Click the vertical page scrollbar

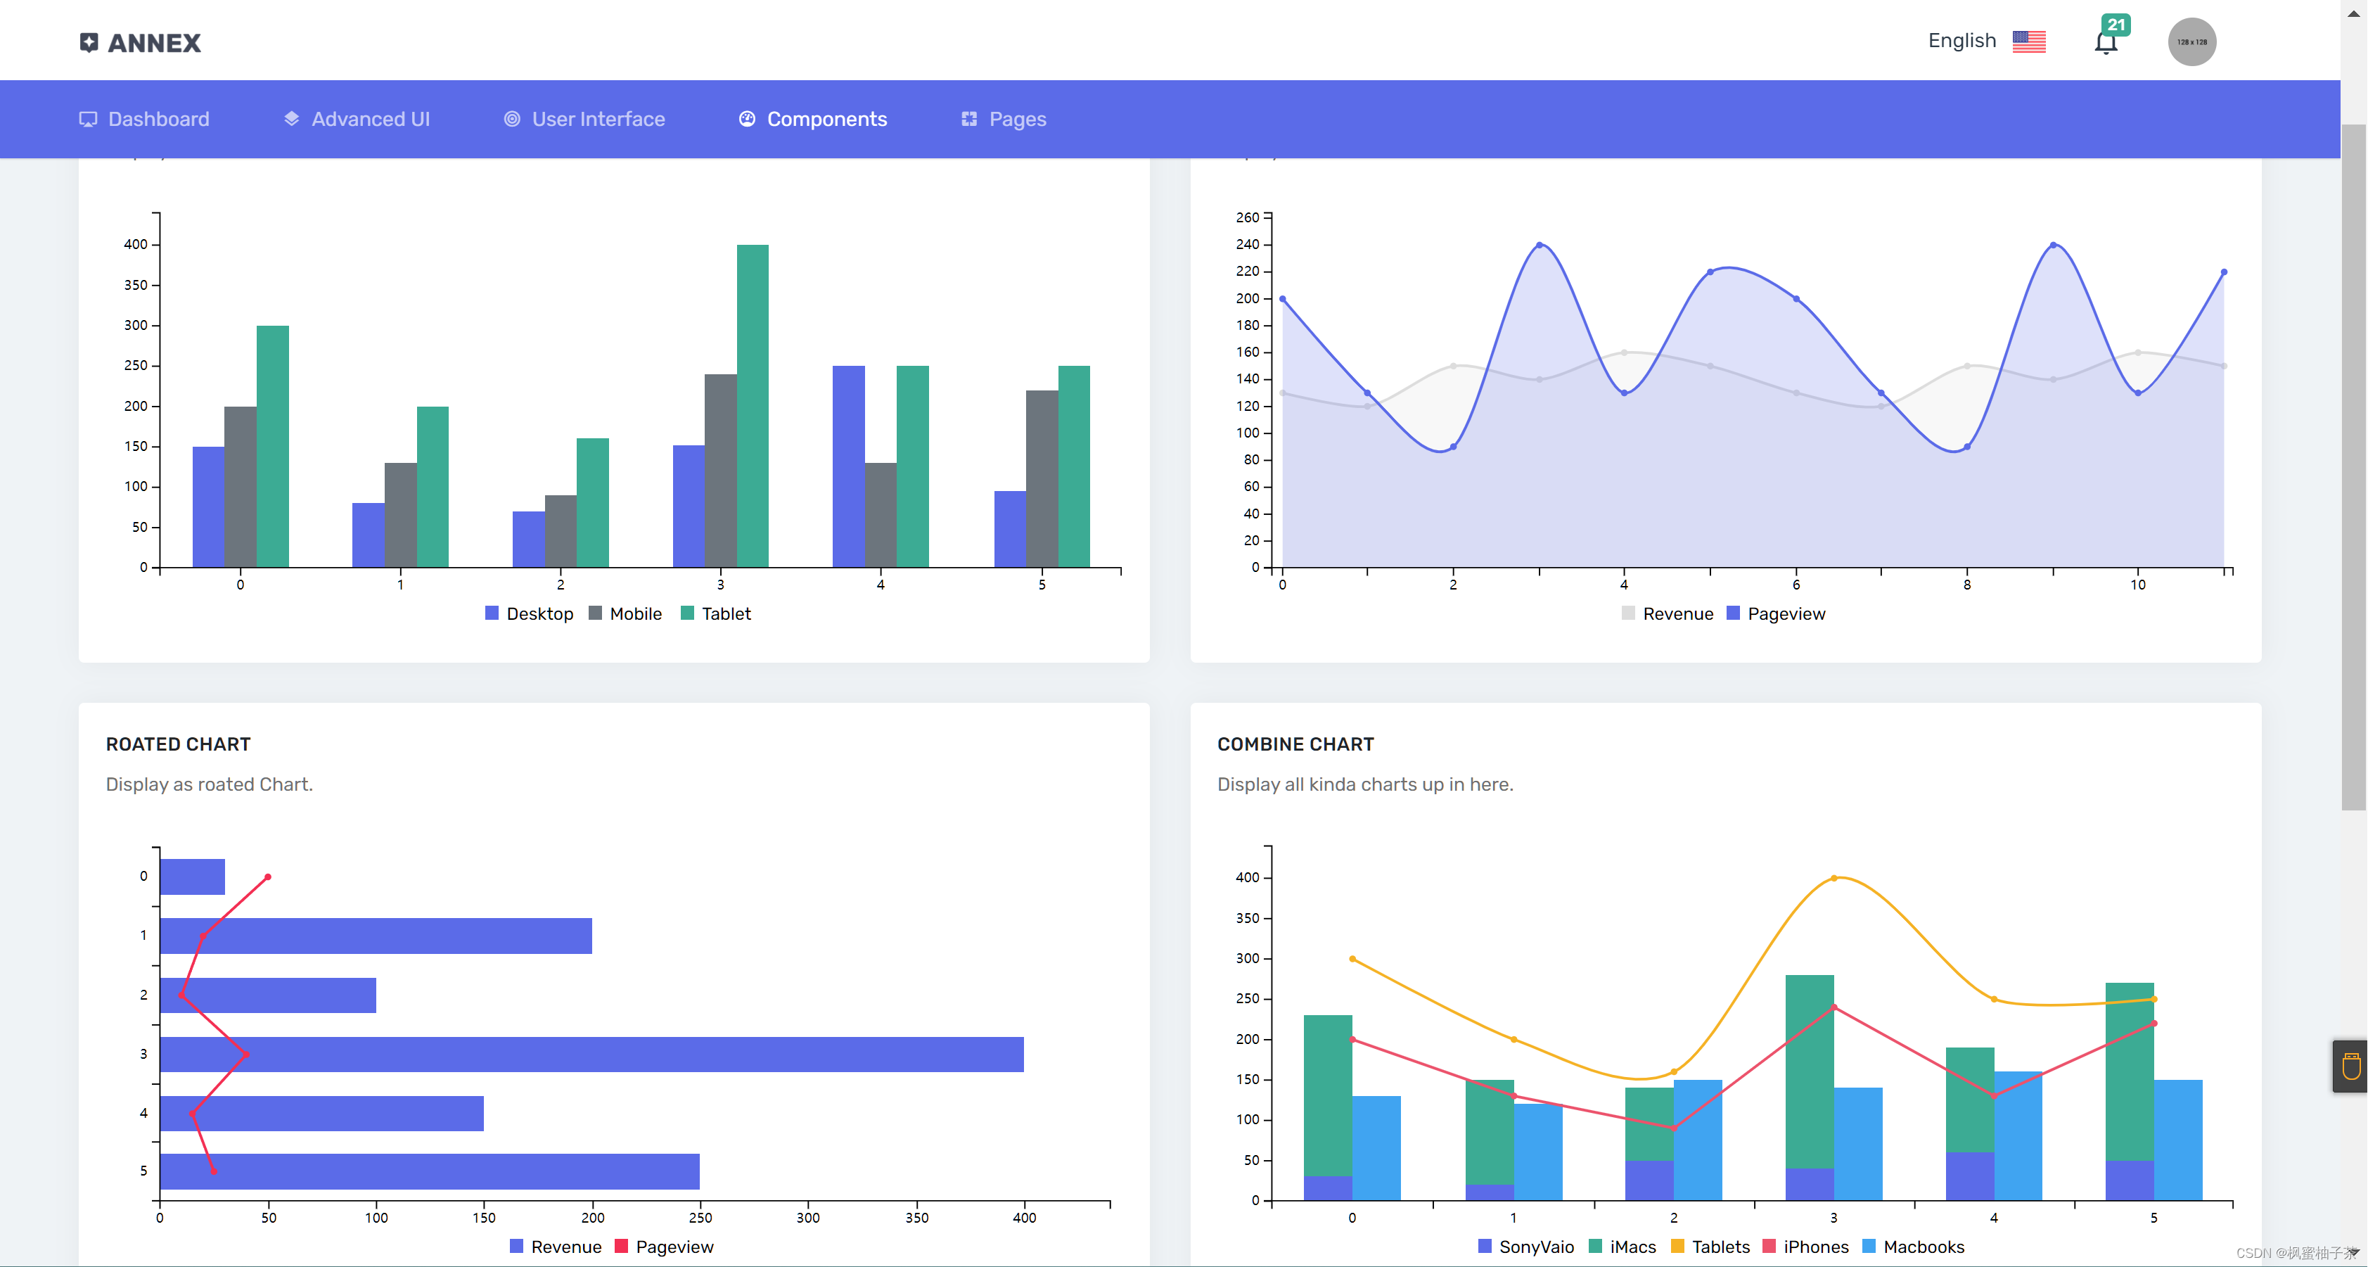click(x=2353, y=467)
